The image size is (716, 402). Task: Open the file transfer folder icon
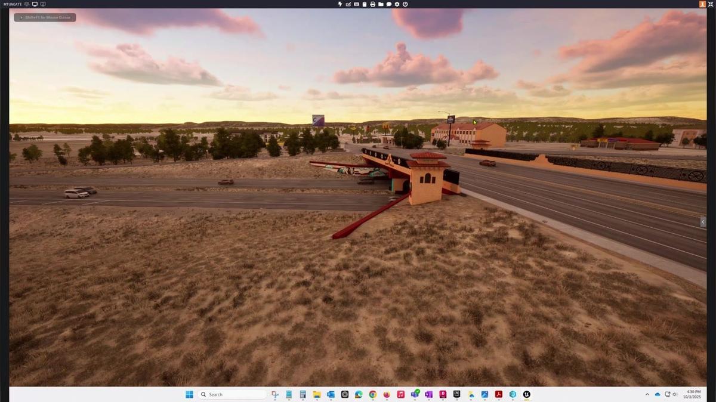pyautogui.click(x=381, y=4)
